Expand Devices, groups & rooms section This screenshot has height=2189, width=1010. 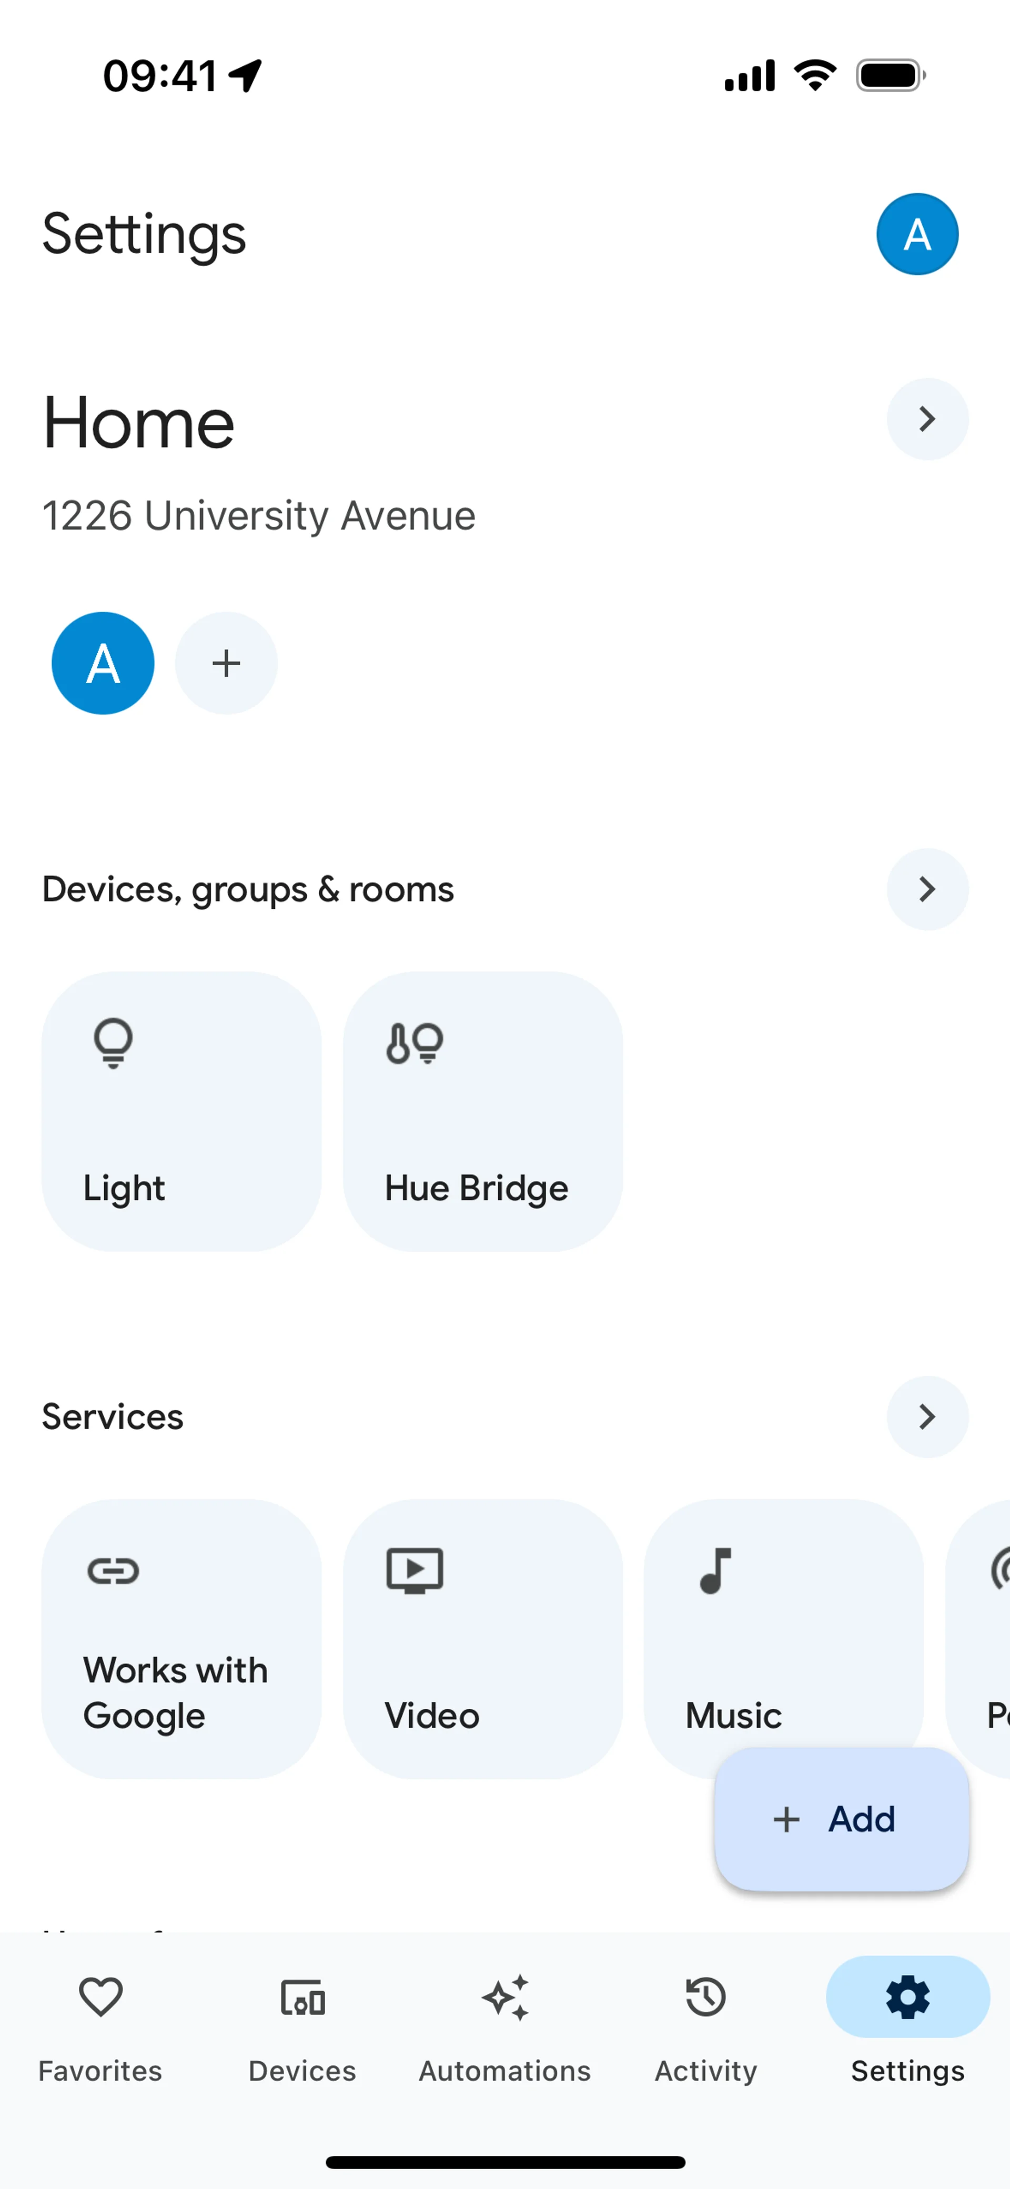927,889
